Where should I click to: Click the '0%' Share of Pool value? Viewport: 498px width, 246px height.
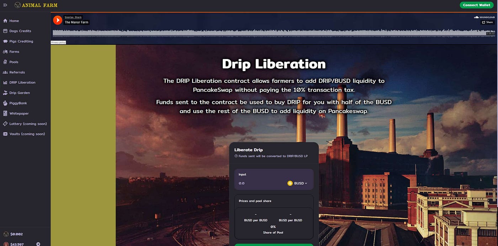(x=273, y=226)
